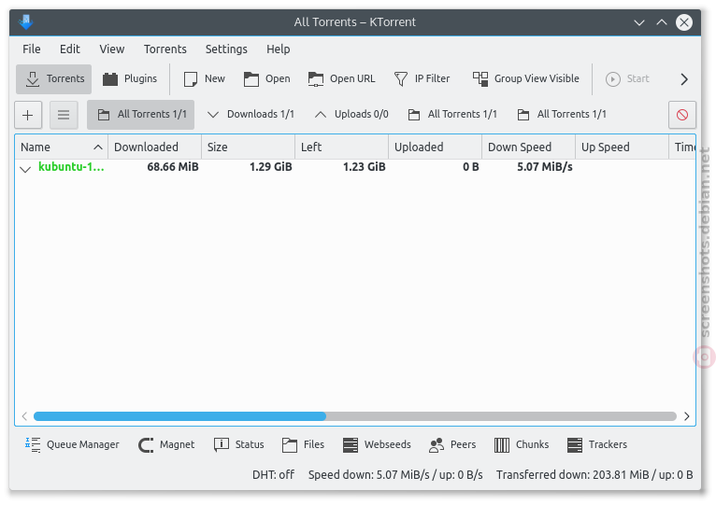Open the Help menu

point(279,49)
